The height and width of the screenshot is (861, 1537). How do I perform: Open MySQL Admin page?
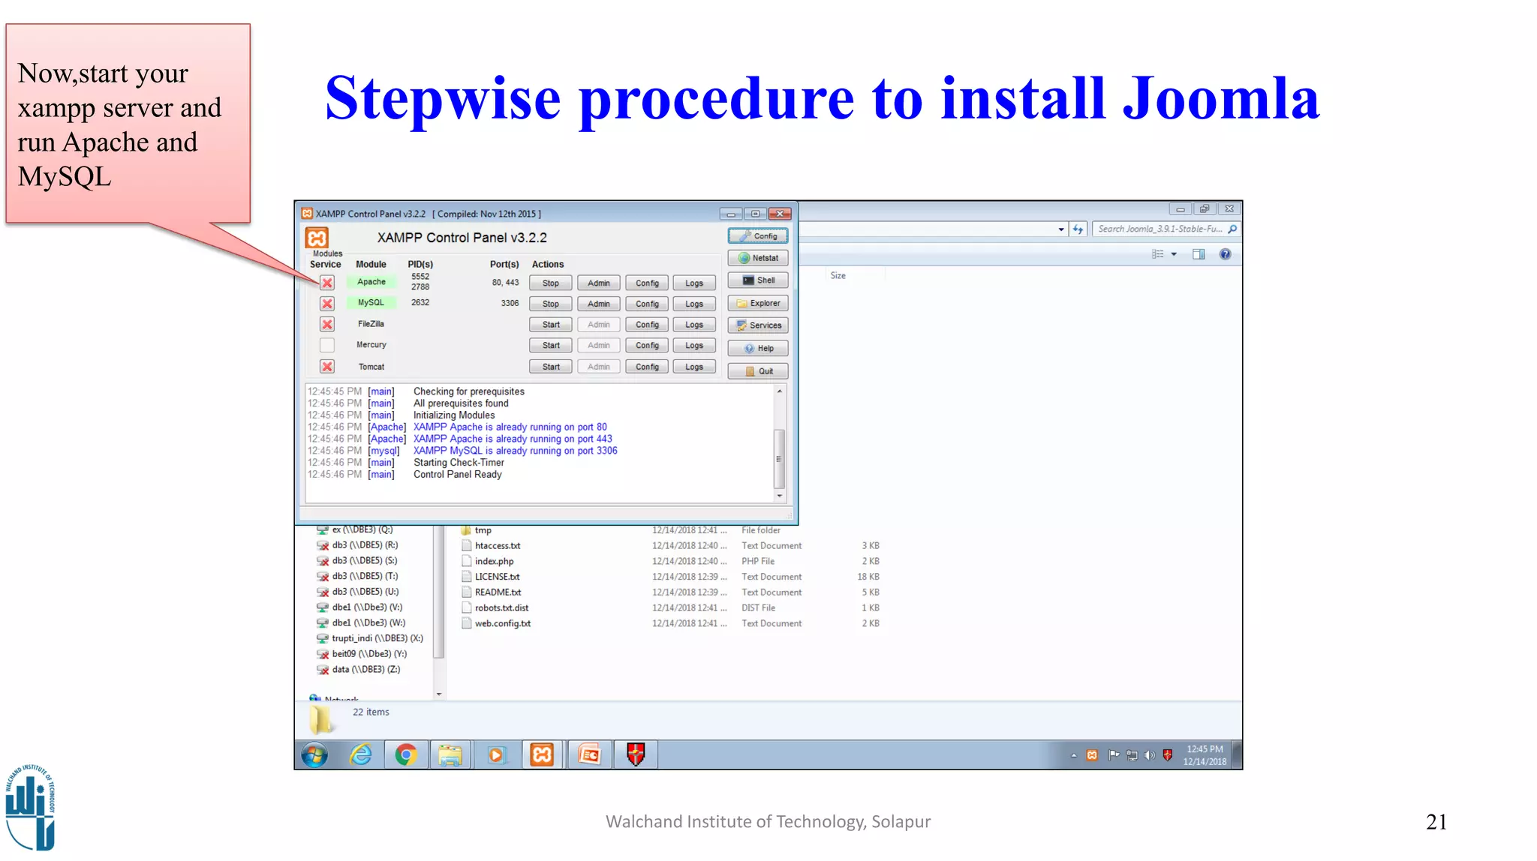coord(598,304)
